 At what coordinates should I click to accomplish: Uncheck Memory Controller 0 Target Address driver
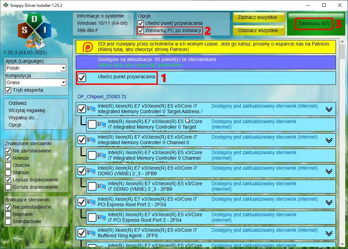(82, 109)
